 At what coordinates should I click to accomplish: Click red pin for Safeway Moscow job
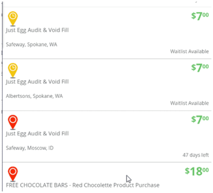[x=13, y=122]
